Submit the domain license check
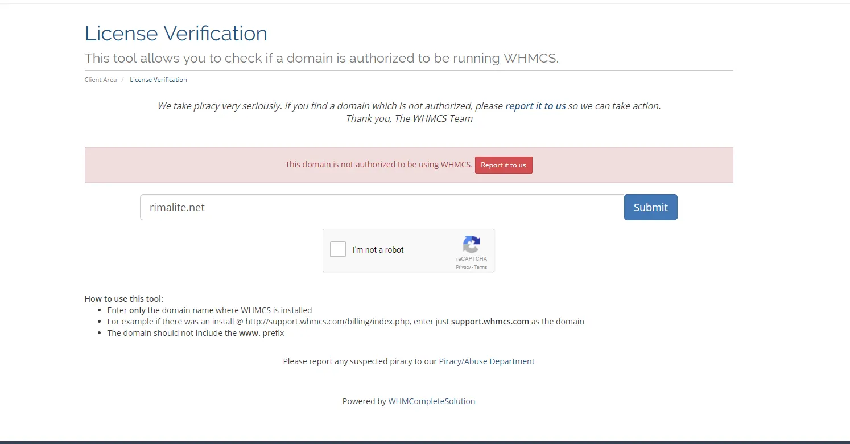This screenshot has height=444, width=850. coord(651,207)
